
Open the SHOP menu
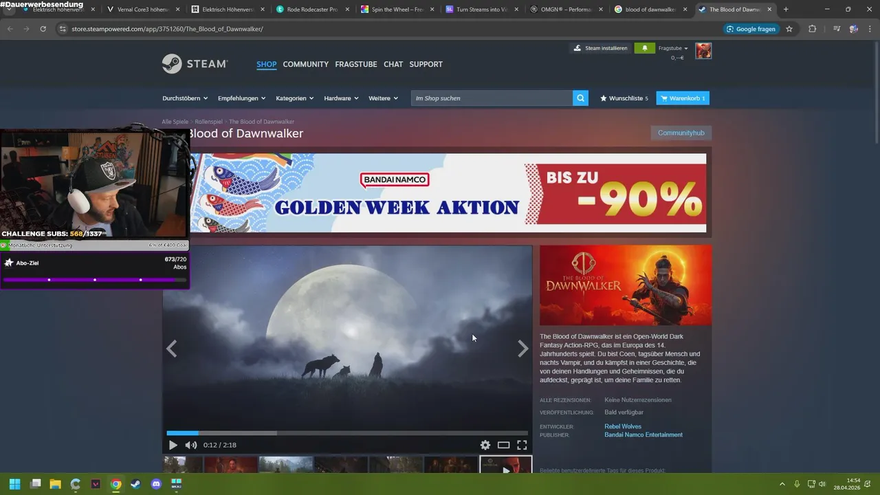[266, 64]
